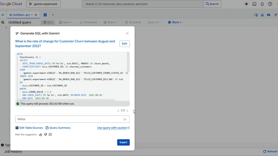Go to previous suggestion arrow
This screenshot has width=278, height=156.
118,111
